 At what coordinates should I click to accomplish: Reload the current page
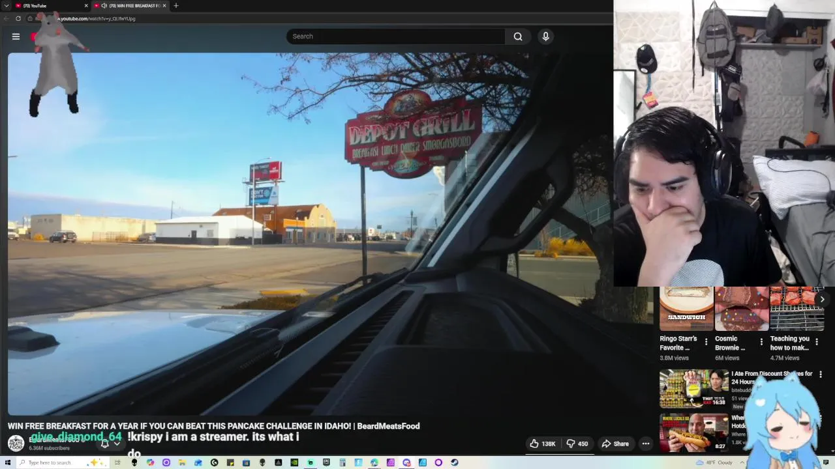point(18,18)
